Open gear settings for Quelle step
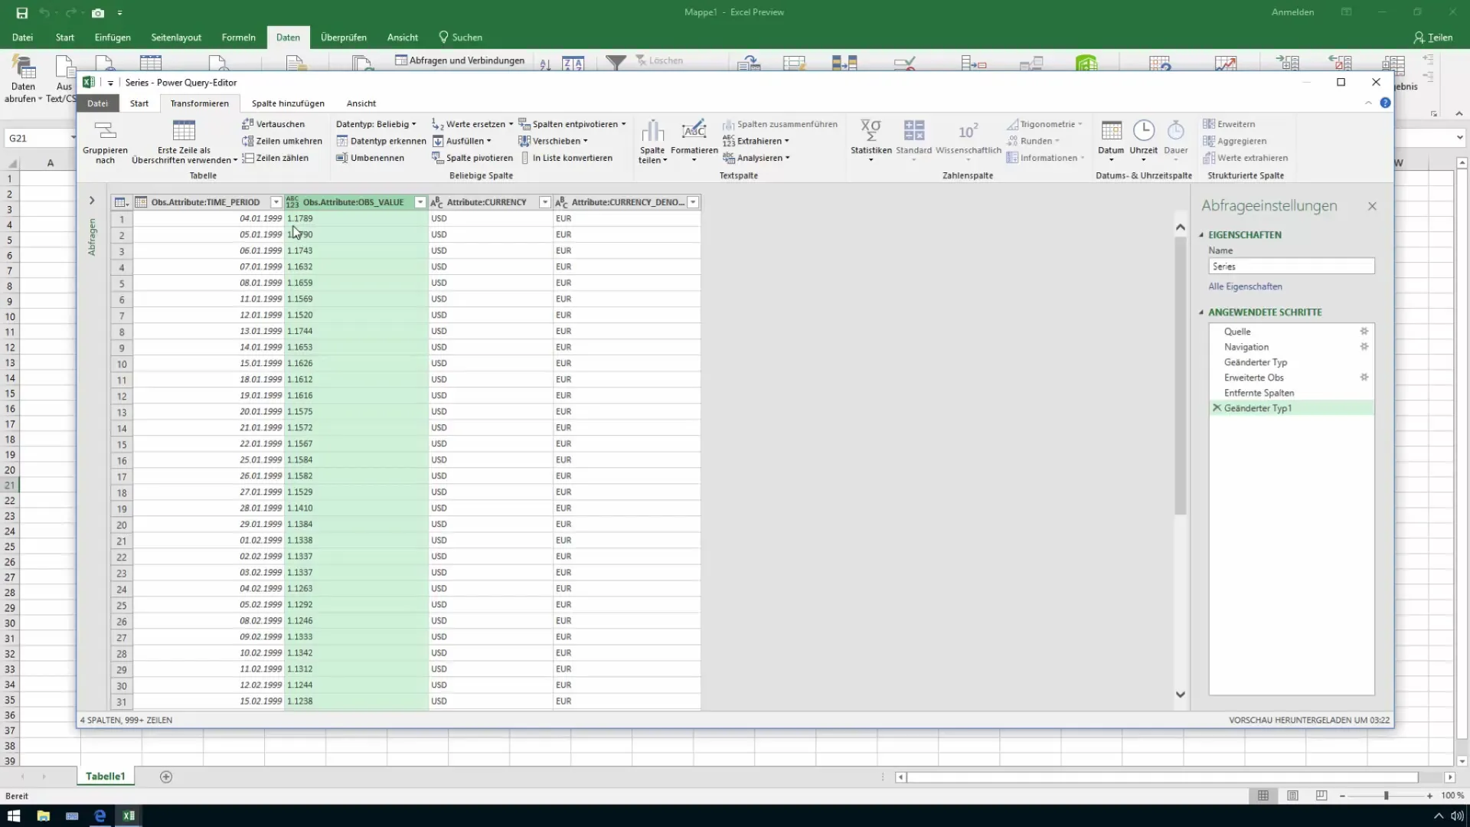The height and width of the screenshot is (827, 1470). click(1364, 332)
